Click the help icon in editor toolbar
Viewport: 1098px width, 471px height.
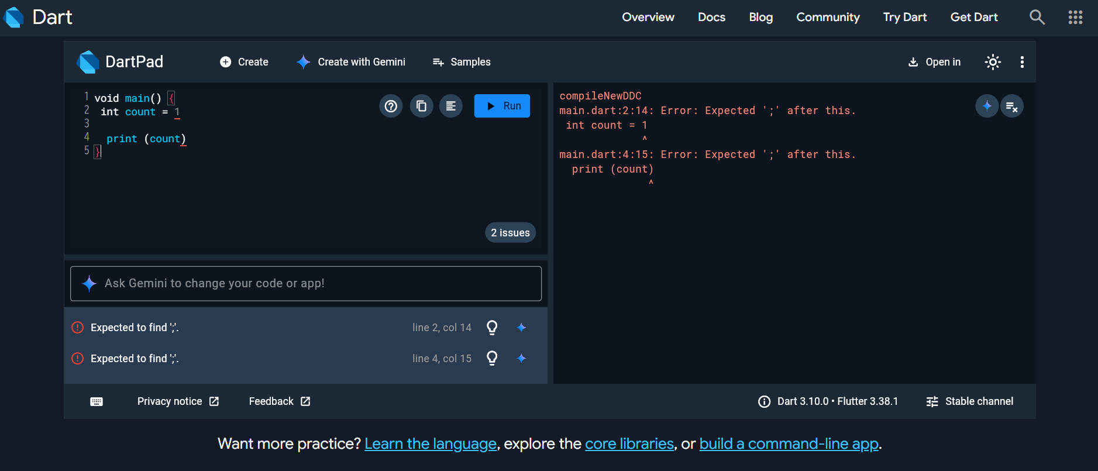coord(391,106)
